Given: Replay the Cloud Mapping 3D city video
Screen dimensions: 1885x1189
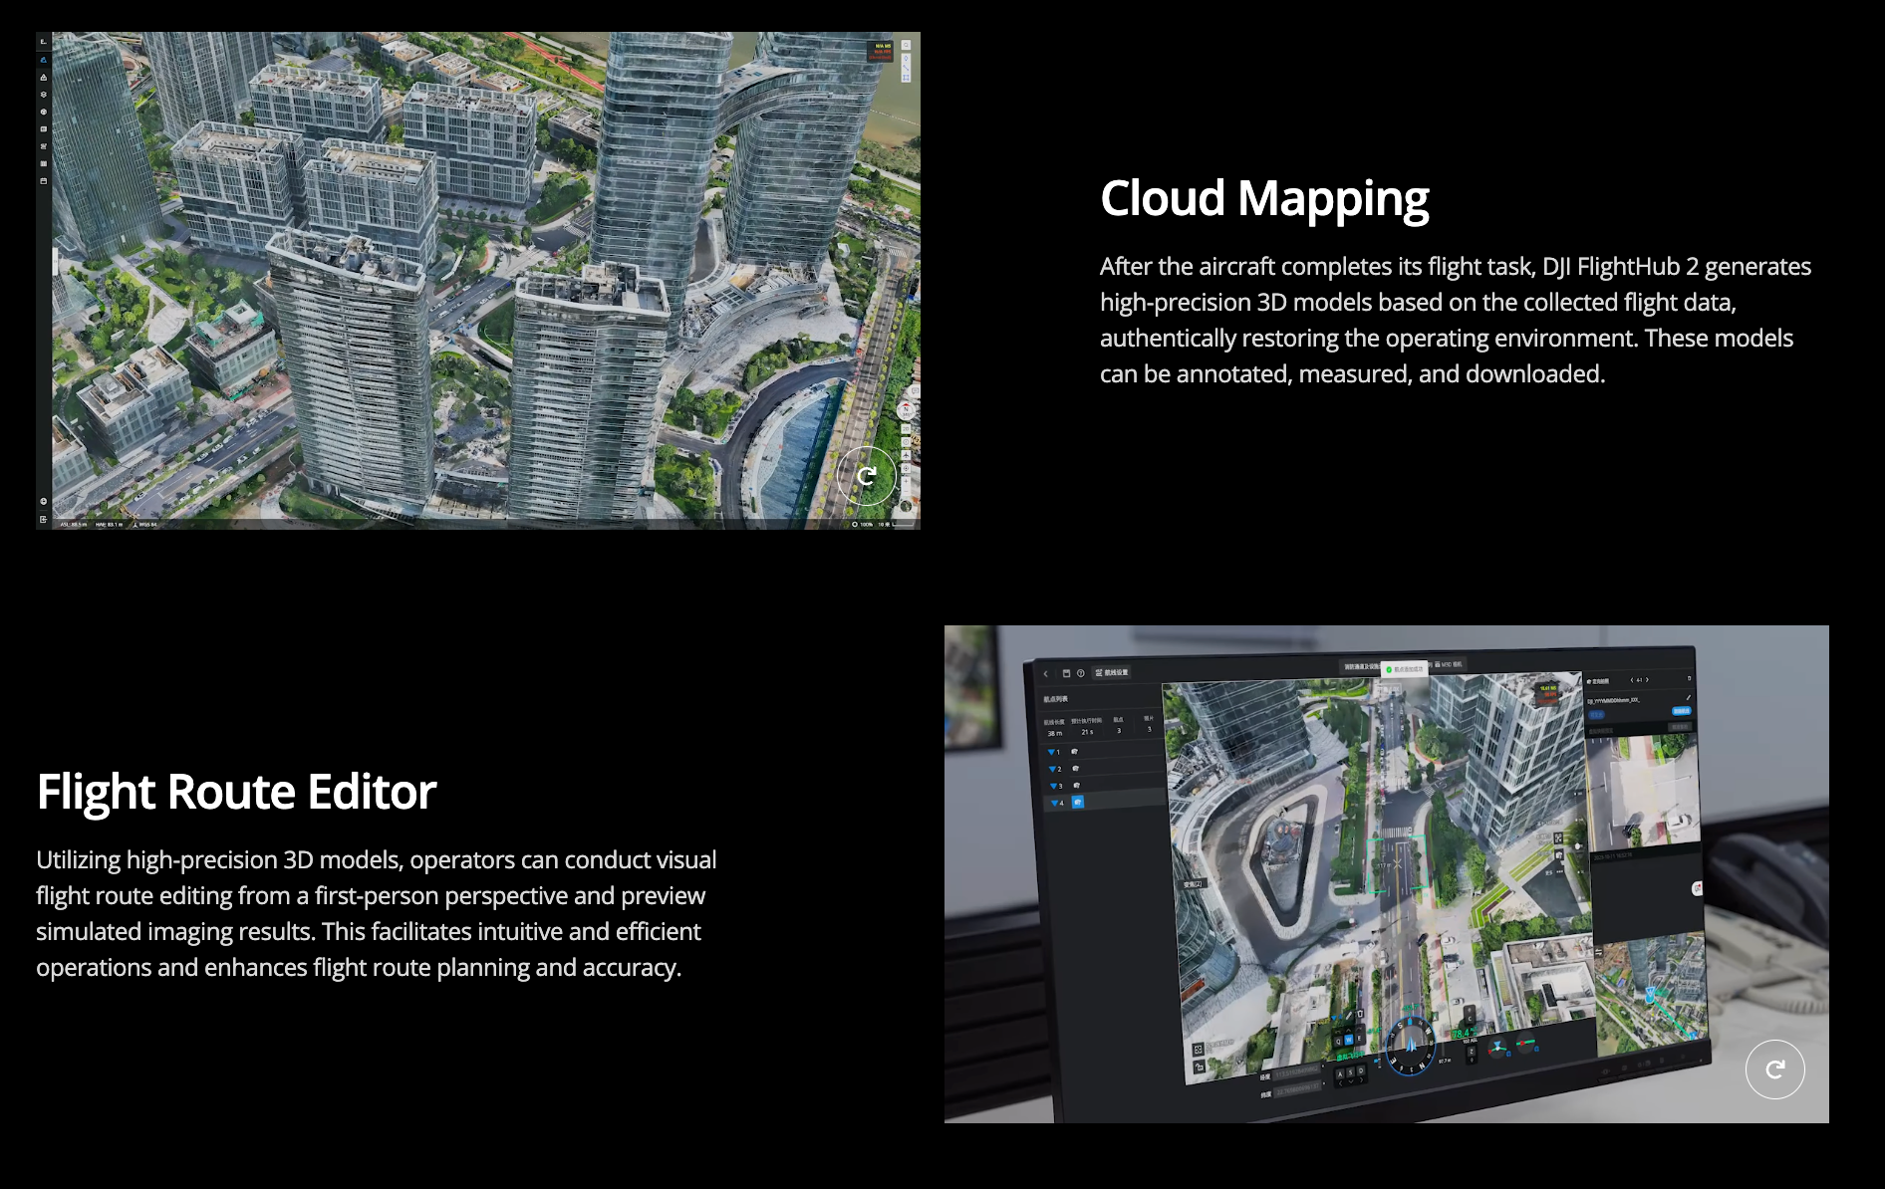Looking at the screenshot, I should pyautogui.click(x=866, y=476).
